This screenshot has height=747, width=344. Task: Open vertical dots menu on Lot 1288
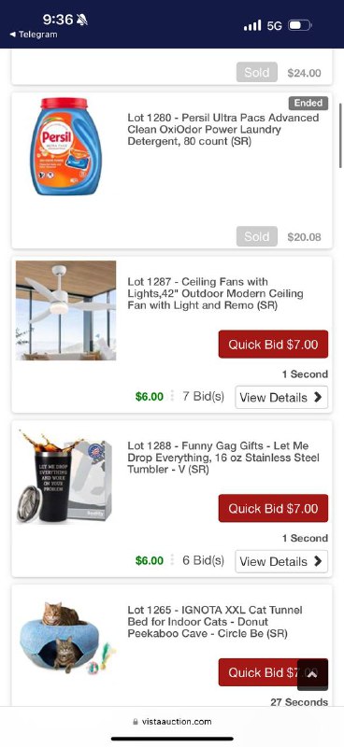click(x=172, y=560)
